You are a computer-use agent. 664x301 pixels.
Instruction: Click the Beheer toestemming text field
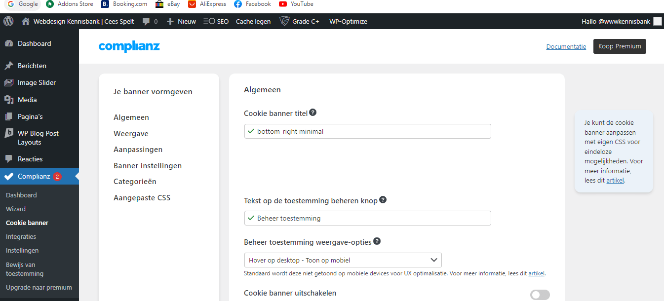click(368, 218)
